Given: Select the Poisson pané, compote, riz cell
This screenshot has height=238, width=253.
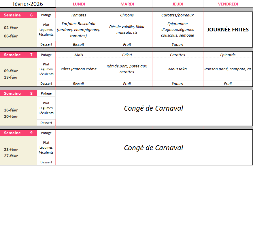Looking at the screenshot, I should point(228,69).
